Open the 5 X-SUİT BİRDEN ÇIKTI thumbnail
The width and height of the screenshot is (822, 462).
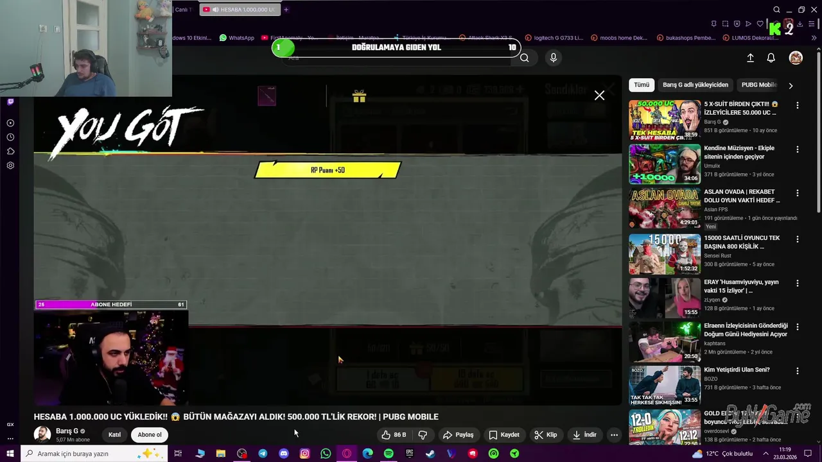665,120
